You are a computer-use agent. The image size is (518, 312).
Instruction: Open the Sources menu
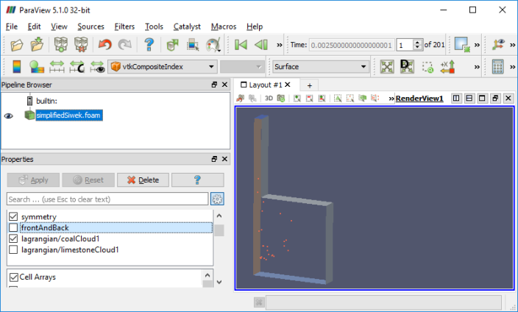[x=91, y=26]
